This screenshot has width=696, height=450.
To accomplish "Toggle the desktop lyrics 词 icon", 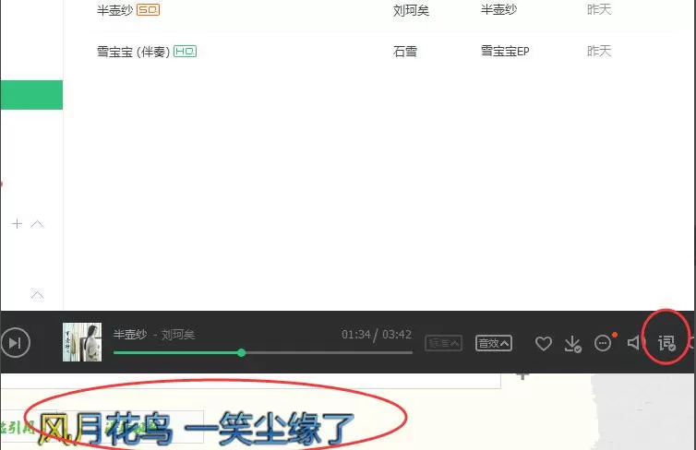I will 666,343.
